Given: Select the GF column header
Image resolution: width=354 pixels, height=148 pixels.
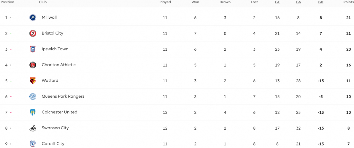Looking at the screenshot, I should click(x=277, y=2).
